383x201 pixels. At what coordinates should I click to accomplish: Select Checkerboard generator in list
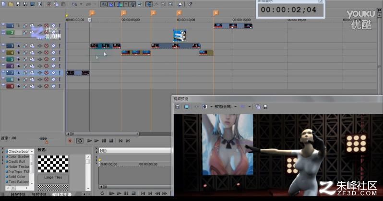pos(18,151)
